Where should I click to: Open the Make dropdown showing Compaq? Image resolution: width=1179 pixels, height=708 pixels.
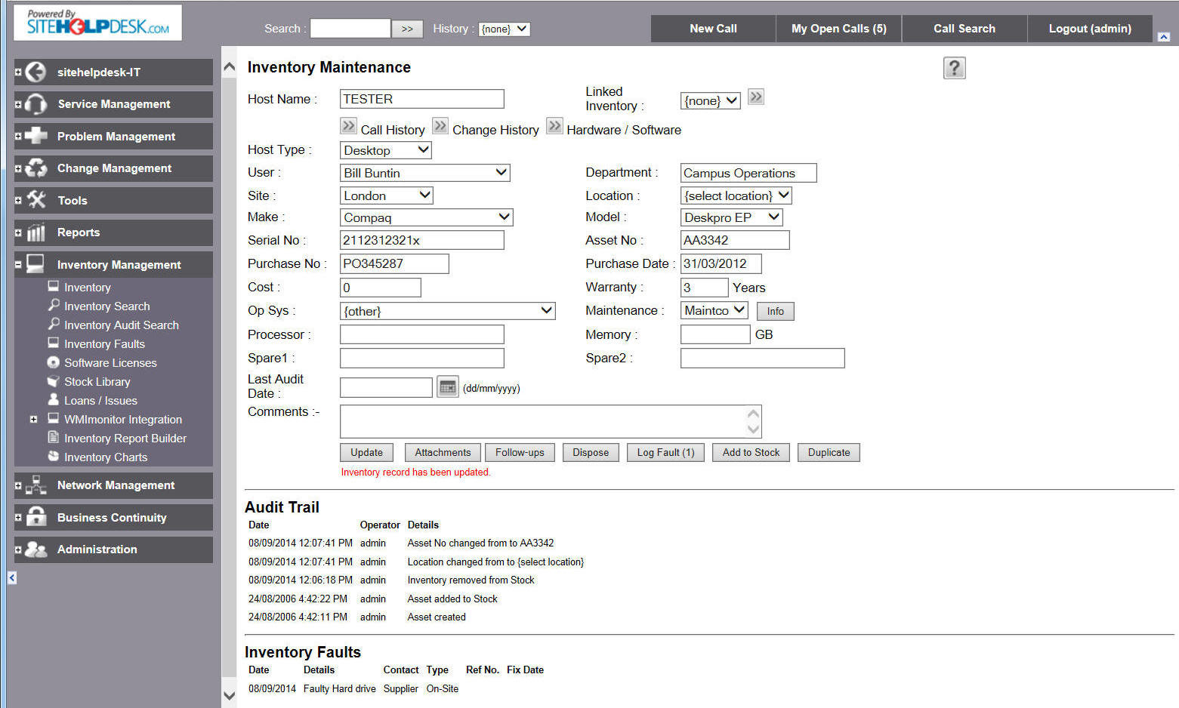(x=427, y=217)
